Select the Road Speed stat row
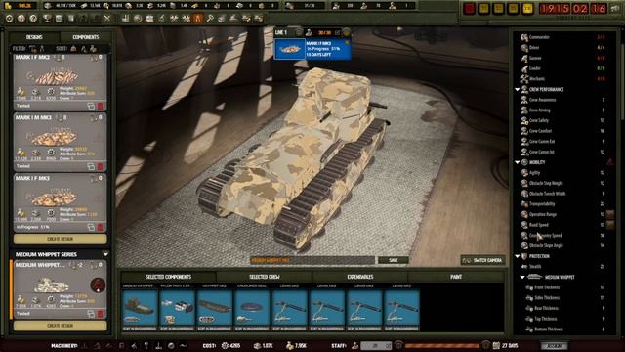Image resolution: width=625 pixels, height=352 pixels. pyautogui.click(x=563, y=225)
